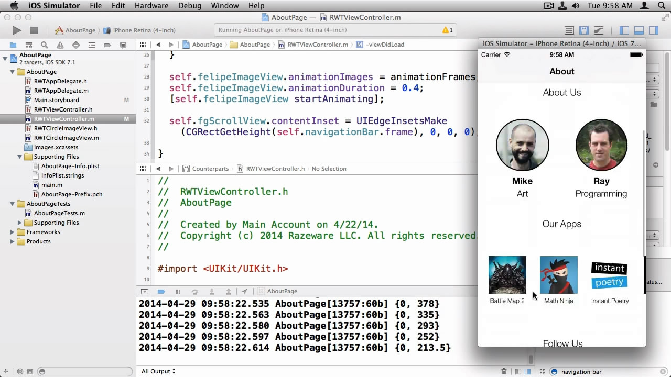Image resolution: width=671 pixels, height=377 pixels.
Task: Toggle breakpoints activation in debug bar
Action: [161, 291]
